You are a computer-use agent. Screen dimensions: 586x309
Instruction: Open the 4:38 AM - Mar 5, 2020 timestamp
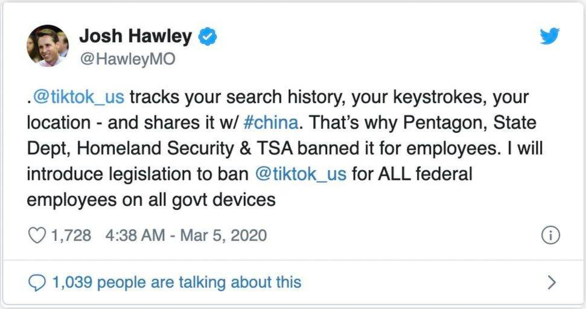click(185, 235)
